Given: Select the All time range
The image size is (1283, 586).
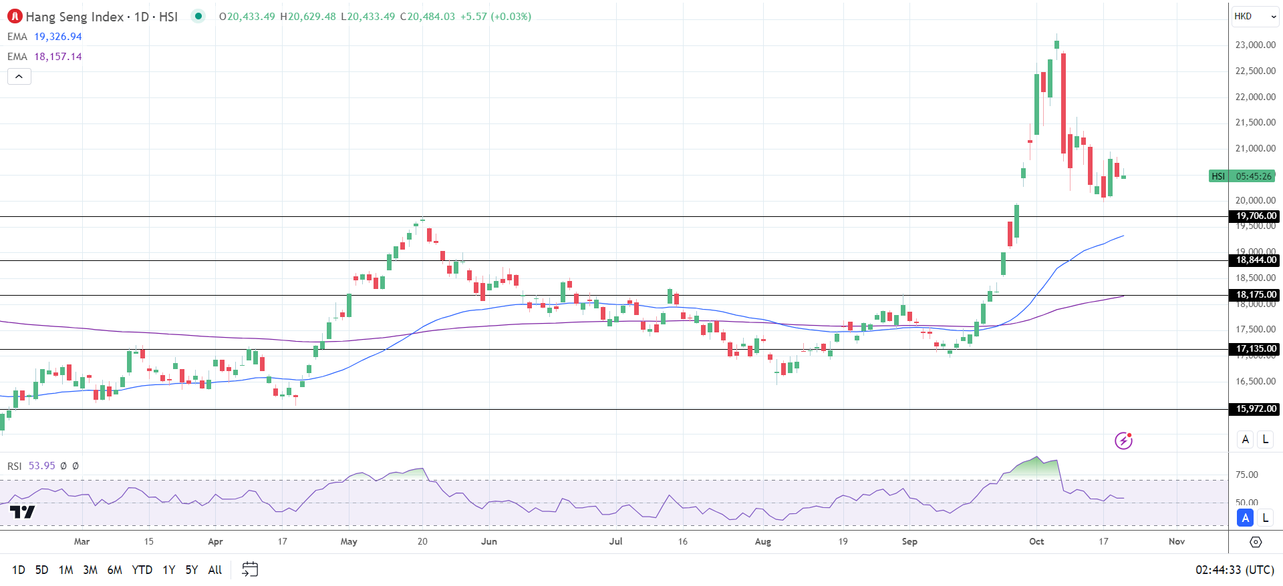Looking at the screenshot, I should 215,570.
